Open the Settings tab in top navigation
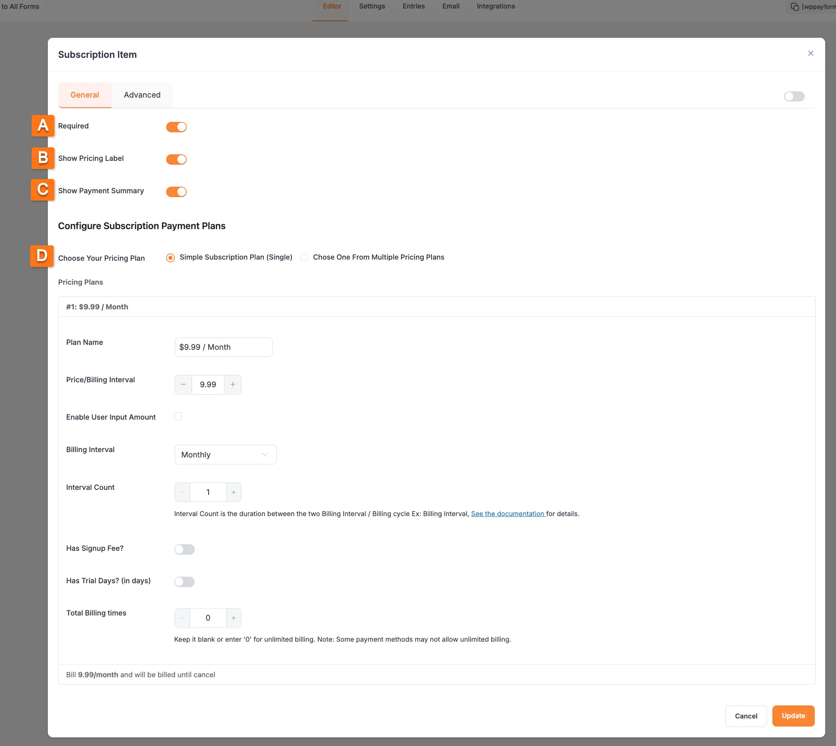The height and width of the screenshot is (746, 836). [x=372, y=6]
